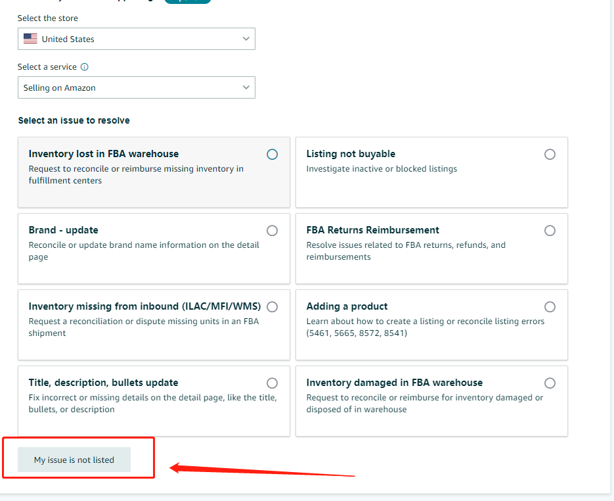Click the Brand - update card title
614x501 pixels.
click(x=63, y=230)
